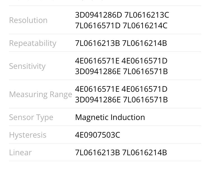Click code 7L0616213C in Resolution row
This screenshot has height=186, width=210.
[147, 15]
